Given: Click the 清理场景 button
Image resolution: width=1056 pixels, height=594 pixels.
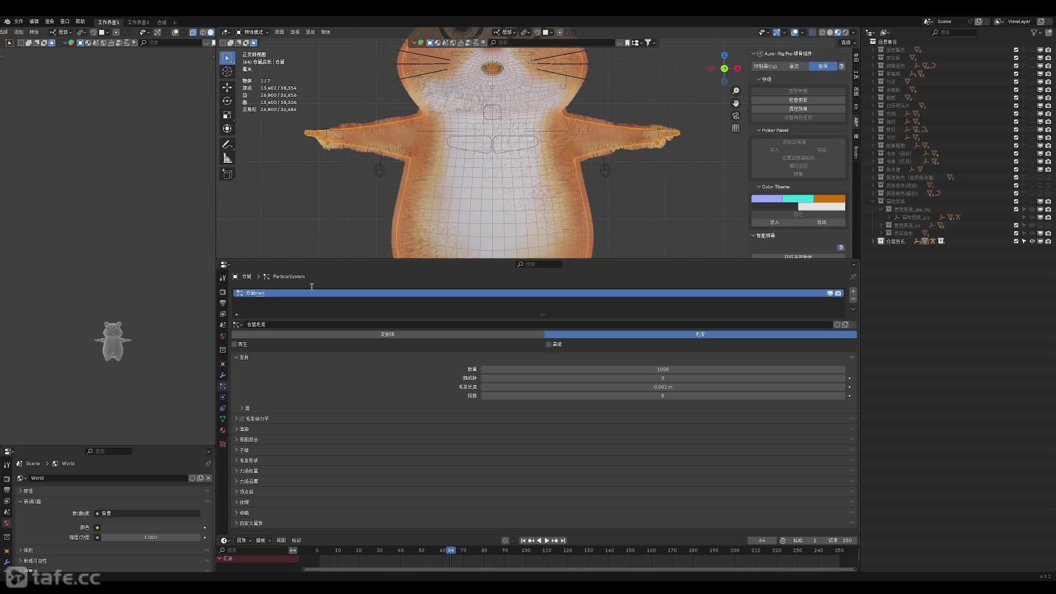Looking at the screenshot, I should (x=798, y=109).
